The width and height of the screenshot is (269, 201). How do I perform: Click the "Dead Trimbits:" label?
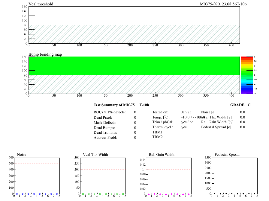(x=105, y=133)
